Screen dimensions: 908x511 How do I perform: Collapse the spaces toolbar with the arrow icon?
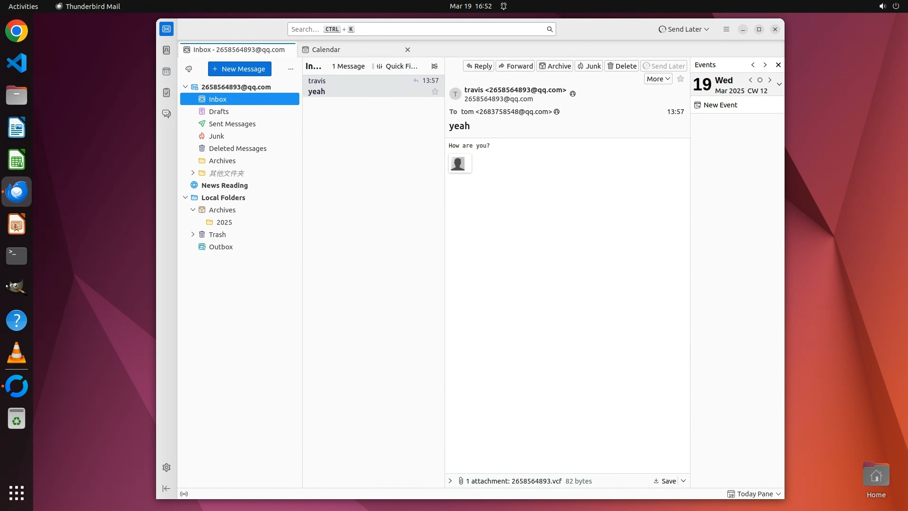click(x=166, y=488)
